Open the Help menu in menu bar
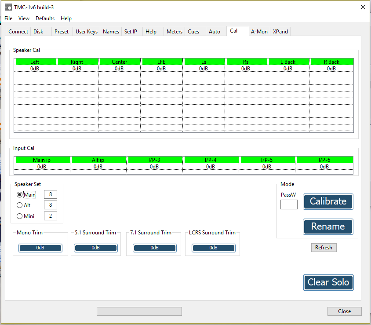 point(66,18)
